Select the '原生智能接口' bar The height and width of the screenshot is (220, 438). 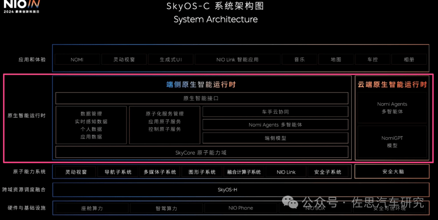[x=202, y=98]
